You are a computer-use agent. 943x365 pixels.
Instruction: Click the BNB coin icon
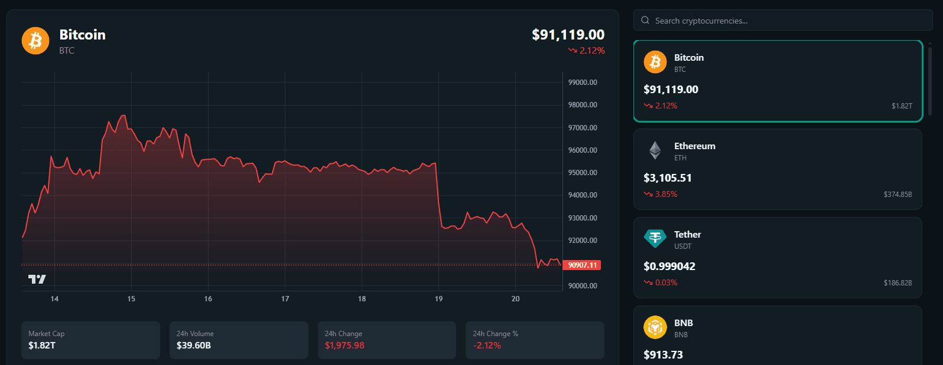pos(655,327)
